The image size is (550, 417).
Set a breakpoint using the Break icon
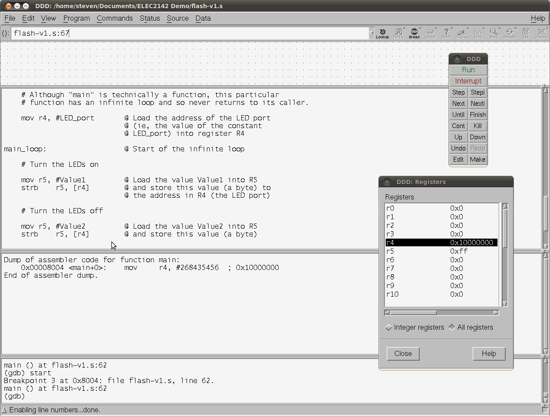pos(414,32)
